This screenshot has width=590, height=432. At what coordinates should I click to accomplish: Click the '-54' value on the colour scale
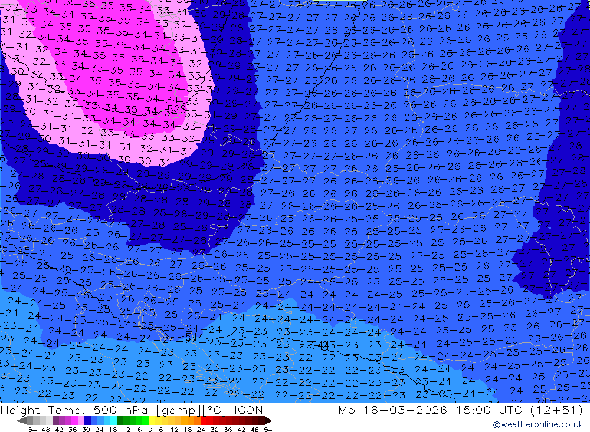[29, 430]
